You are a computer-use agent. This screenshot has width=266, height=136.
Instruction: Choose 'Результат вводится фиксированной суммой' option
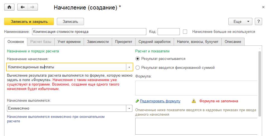click(x=137, y=67)
